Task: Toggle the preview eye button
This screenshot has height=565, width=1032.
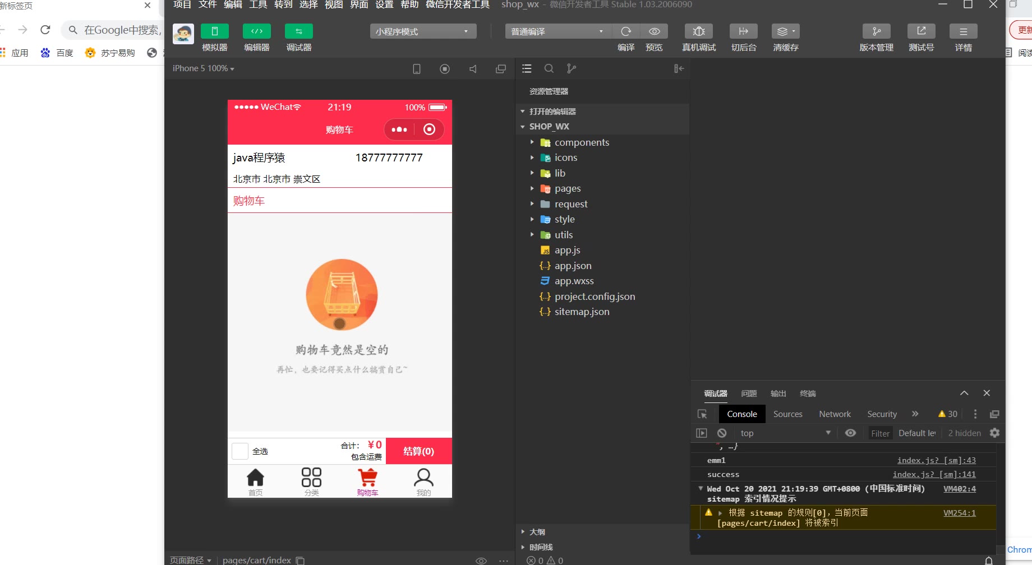Action: tap(654, 32)
